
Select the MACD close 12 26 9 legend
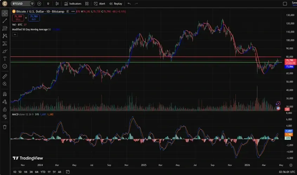point(23,114)
